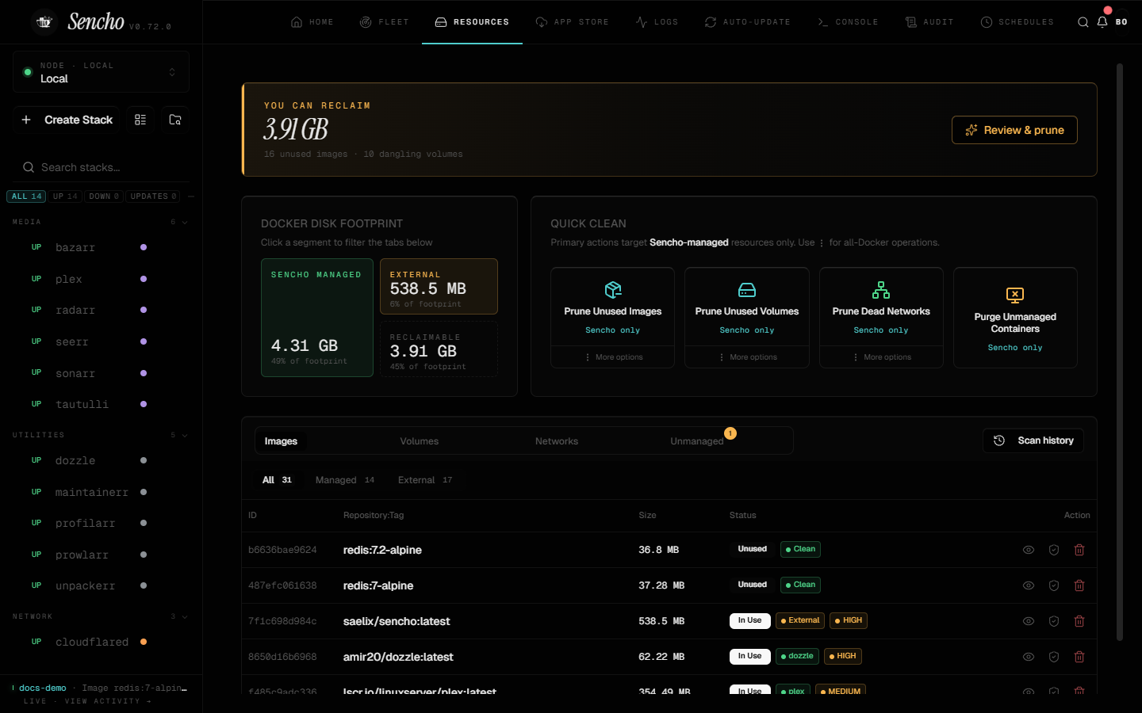Filter stacks by ALL 14
Image resolution: width=1142 pixels, height=713 pixels.
coord(26,196)
